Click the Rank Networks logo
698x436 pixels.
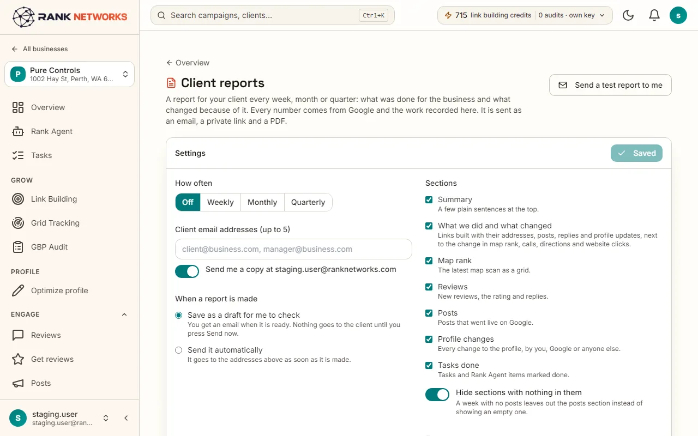tap(69, 17)
